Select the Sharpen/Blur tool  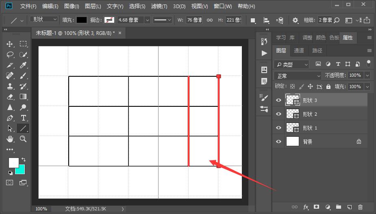[10, 107]
